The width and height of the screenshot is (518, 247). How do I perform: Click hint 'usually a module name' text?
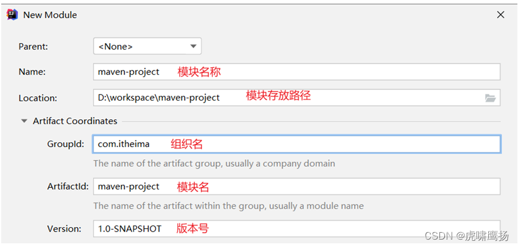[316, 206]
